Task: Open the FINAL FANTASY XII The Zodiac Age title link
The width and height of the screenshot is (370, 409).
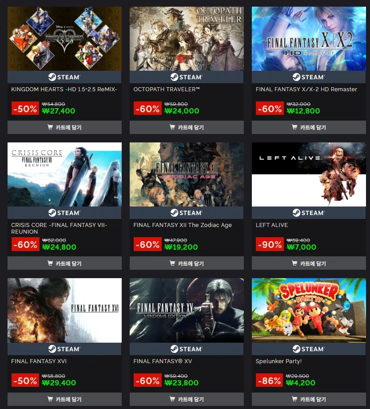Action: pyautogui.click(x=183, y=225)
